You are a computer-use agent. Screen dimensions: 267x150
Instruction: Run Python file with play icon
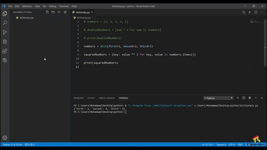pos(250,12)
